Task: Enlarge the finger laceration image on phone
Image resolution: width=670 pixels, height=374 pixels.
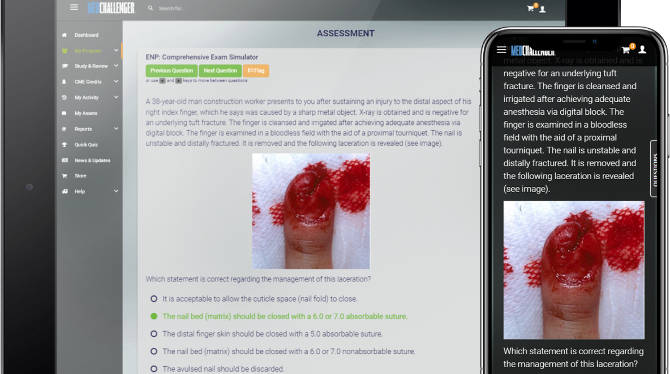Action: pos(574,271)
